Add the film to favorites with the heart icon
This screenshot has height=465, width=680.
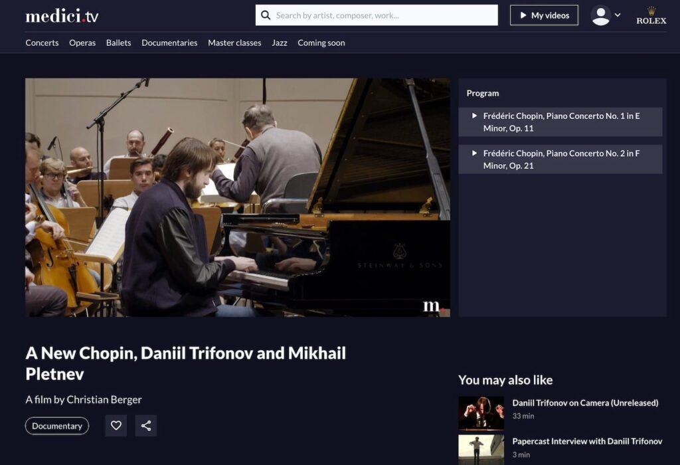[x=116, y=426]
